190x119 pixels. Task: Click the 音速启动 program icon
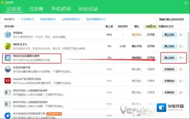point(8,34)
